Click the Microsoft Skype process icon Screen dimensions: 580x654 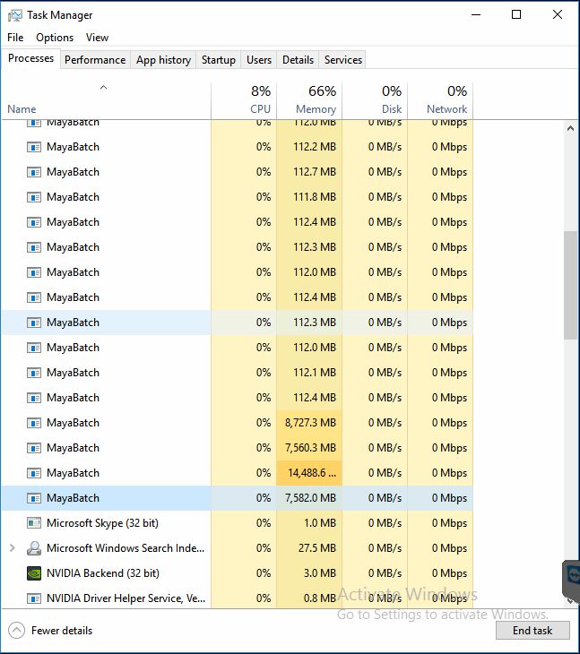coord(34,523)
